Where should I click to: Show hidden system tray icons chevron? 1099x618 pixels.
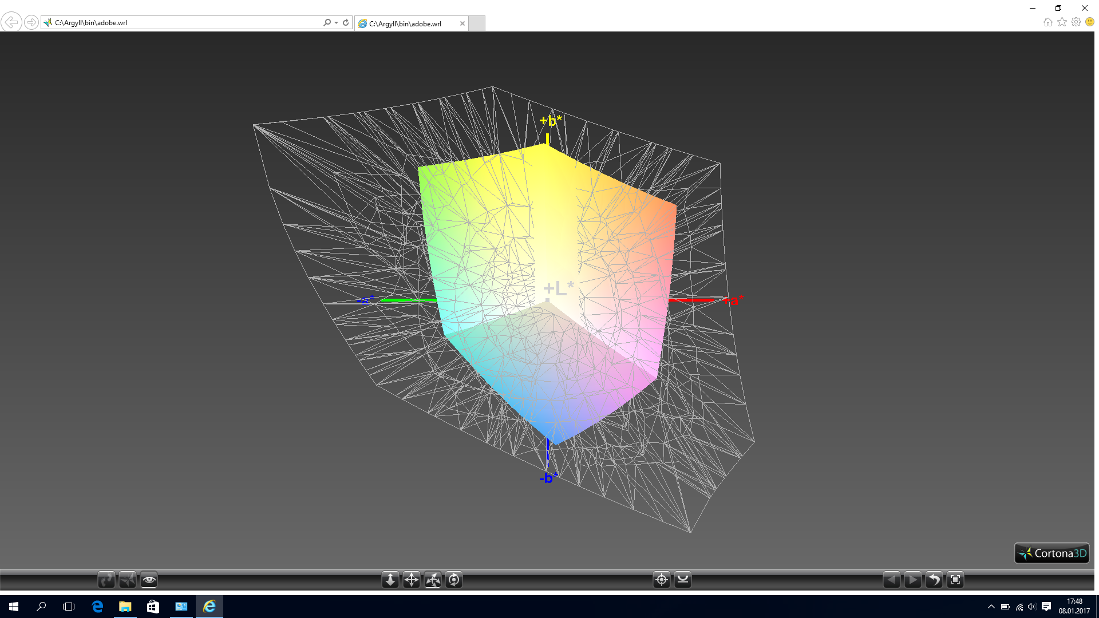point(991,607)
